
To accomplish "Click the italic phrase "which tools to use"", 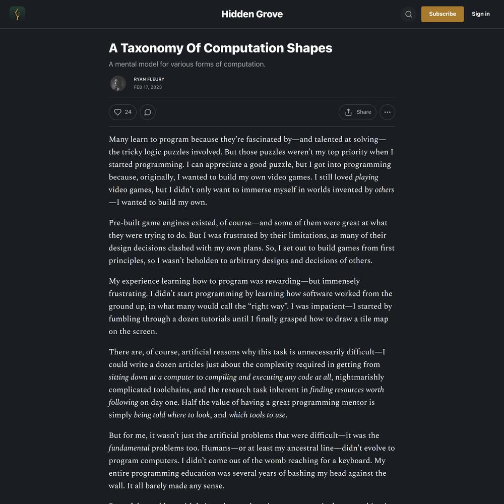I will pyautogui.click(x=257, y=415).
